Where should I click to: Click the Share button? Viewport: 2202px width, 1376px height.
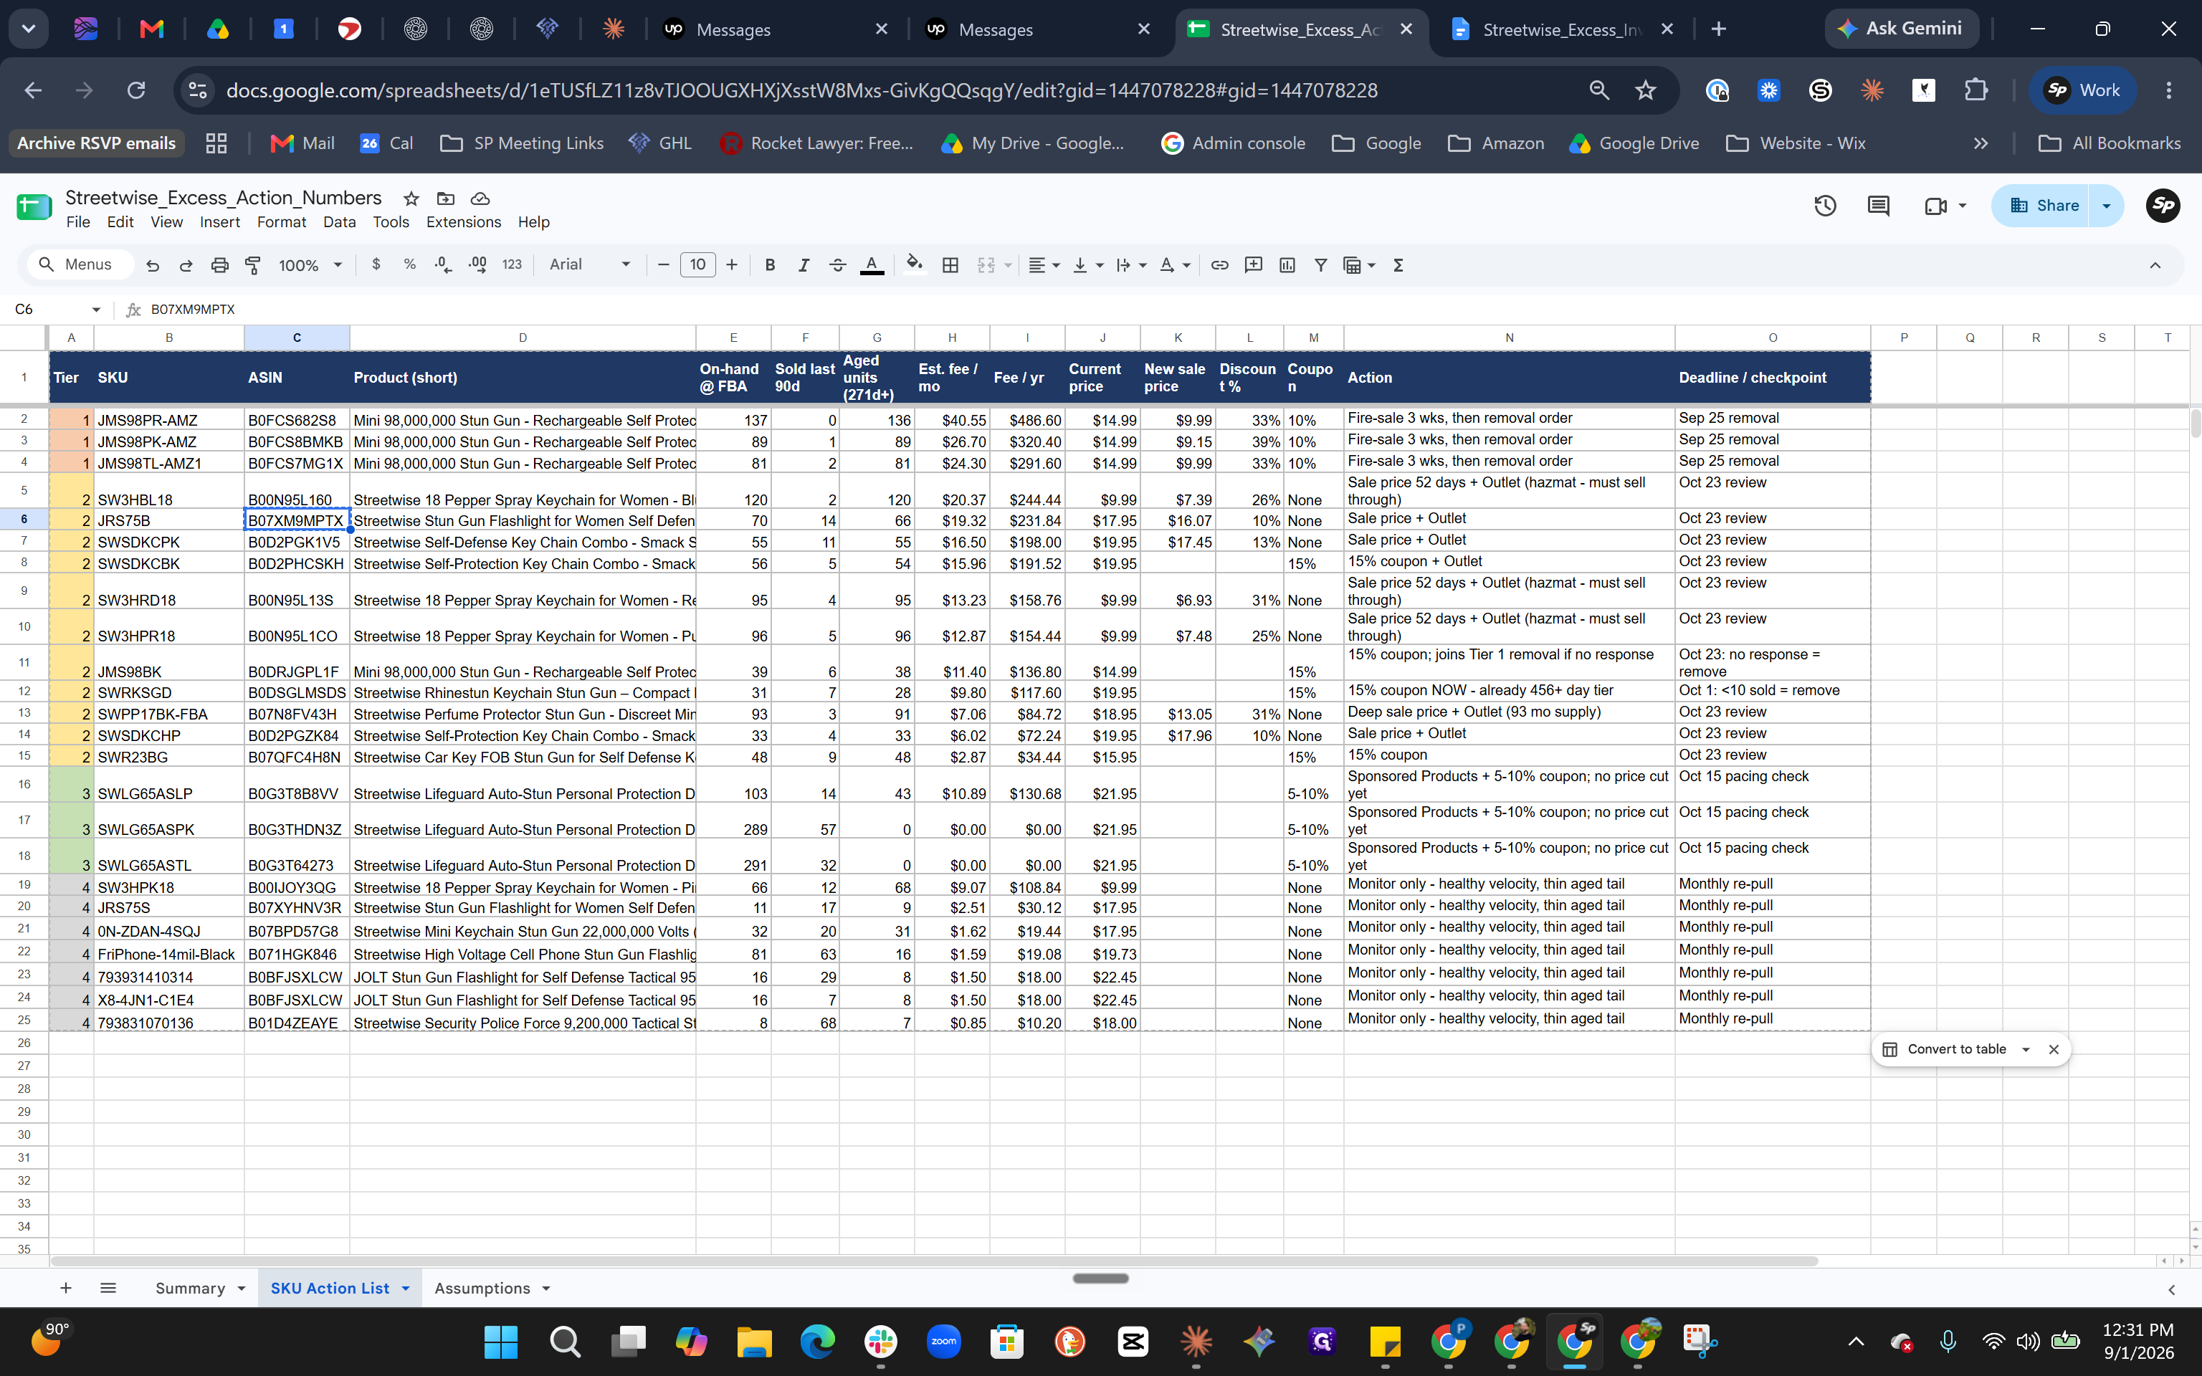coord(2044,206)
